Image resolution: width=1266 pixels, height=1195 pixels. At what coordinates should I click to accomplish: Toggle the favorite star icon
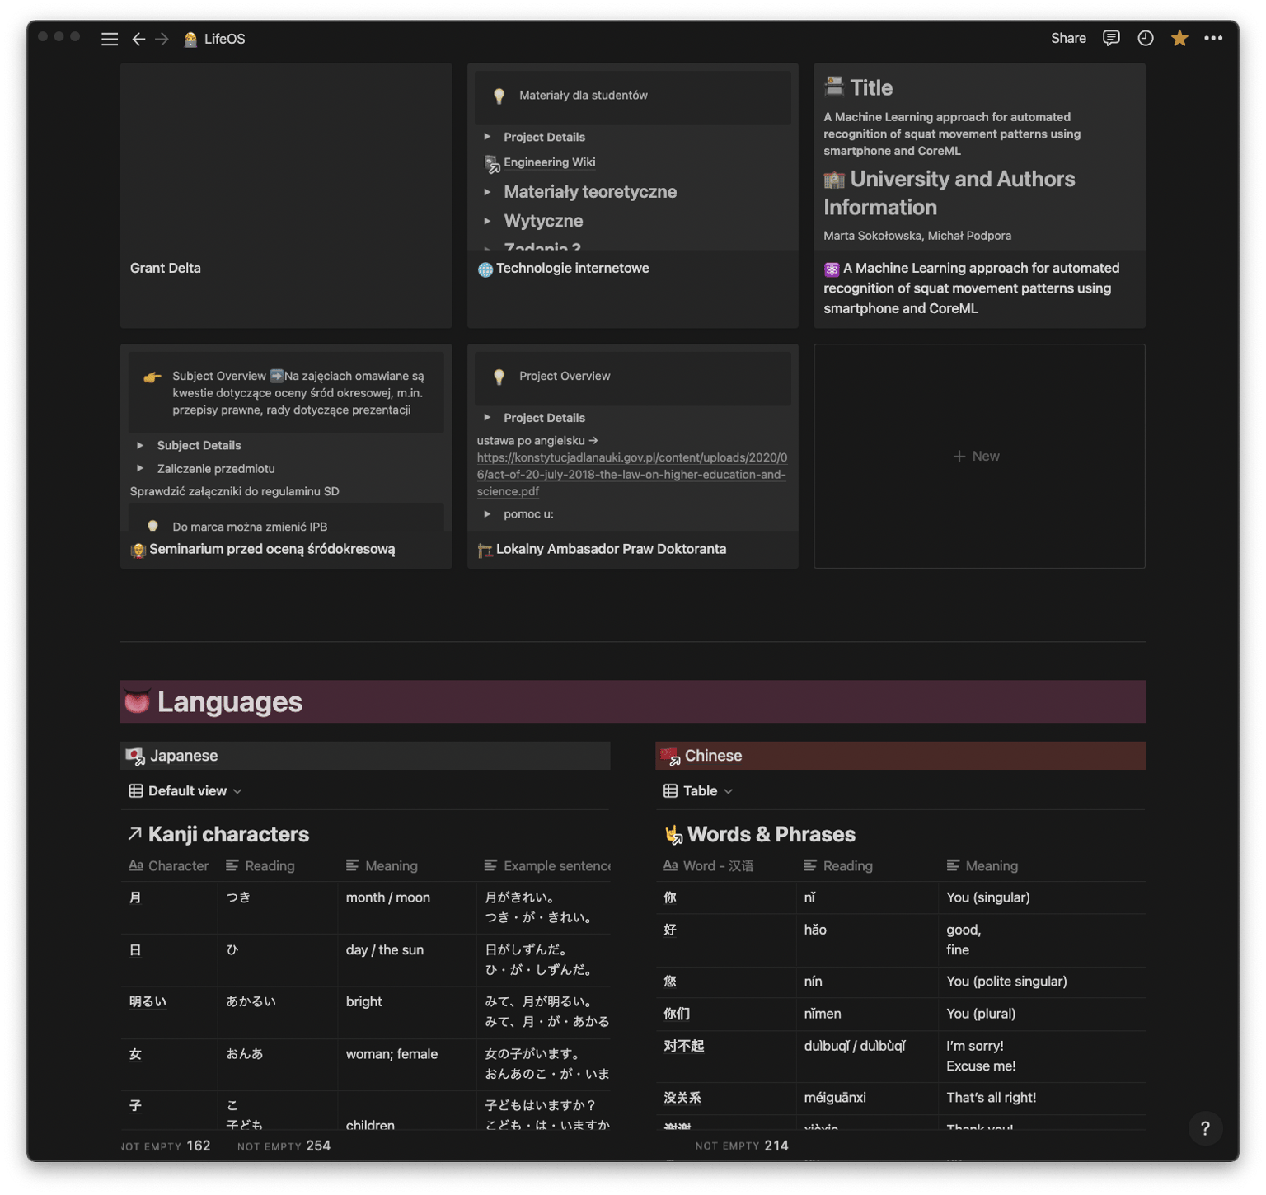click(1179, 38)
